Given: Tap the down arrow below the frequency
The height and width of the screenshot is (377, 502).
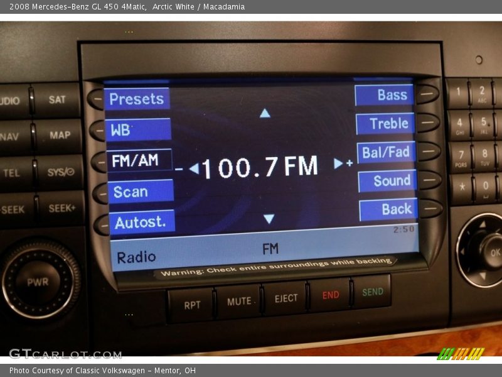Looking at the screenshot, I should pos(269,219).
